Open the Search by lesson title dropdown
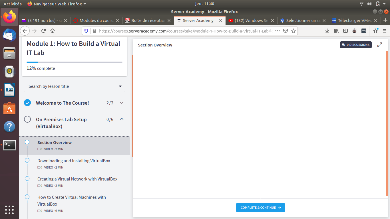This screenshot has height=219, width=390. 74,86
